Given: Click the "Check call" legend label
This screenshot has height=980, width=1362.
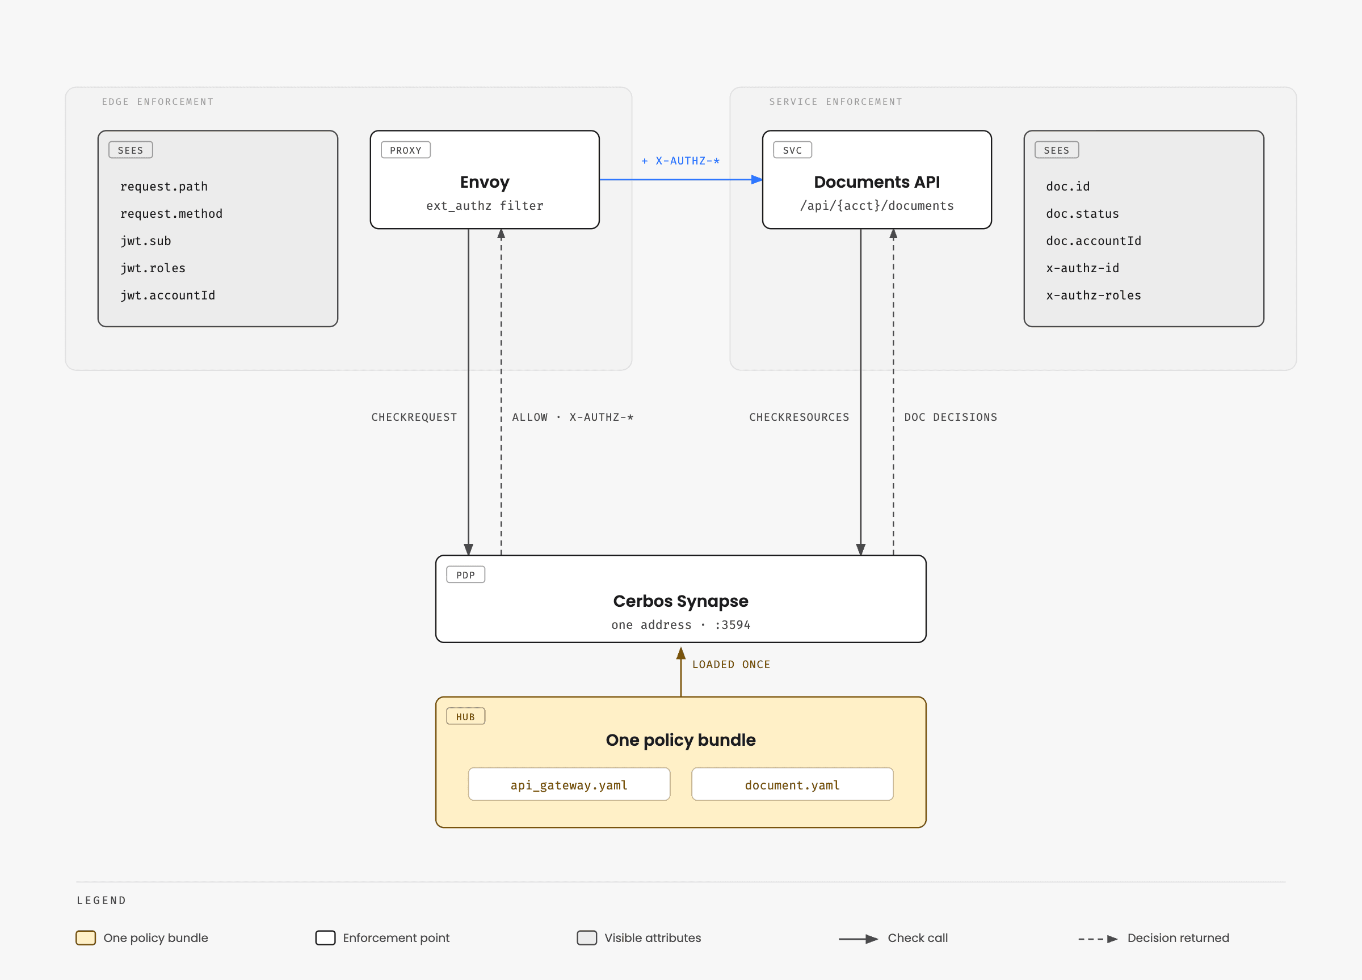Looking at the screenshot, I should 918,938.
